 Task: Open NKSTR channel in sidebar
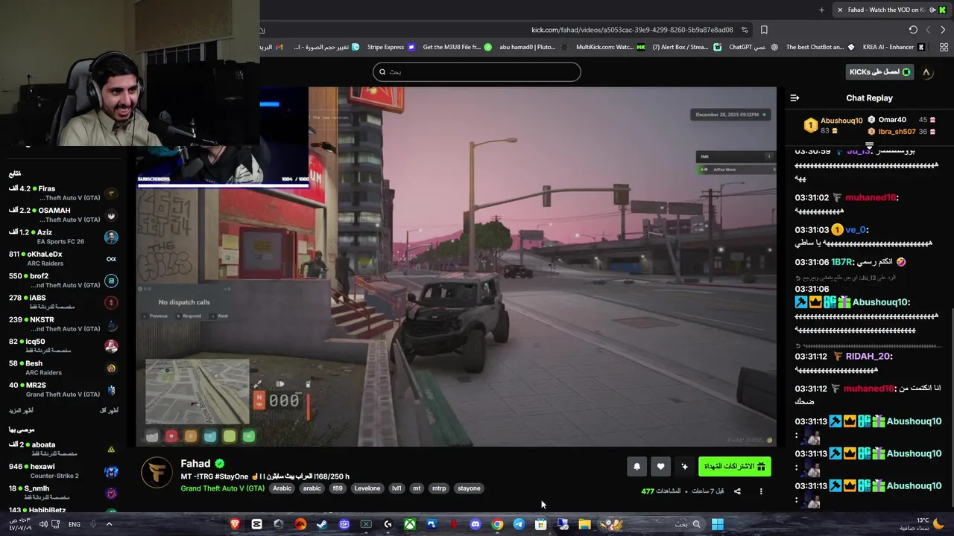[63, 324]
